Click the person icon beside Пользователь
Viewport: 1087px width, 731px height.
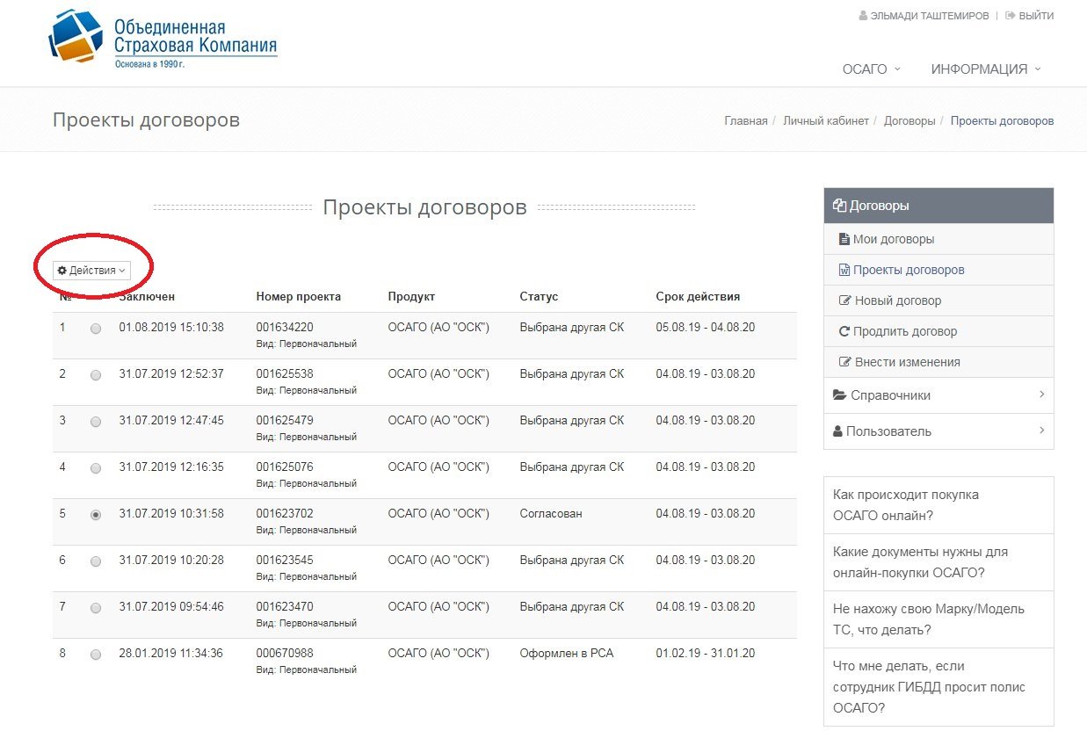(x=837, y=431)
